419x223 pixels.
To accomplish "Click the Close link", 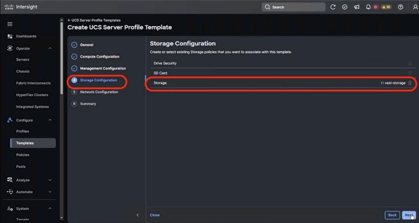I will click(x=155, y=215).
